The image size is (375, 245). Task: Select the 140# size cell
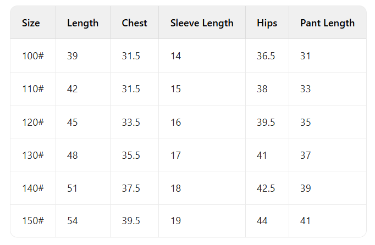pos(33,188)
